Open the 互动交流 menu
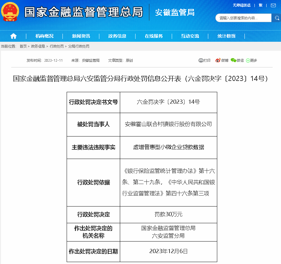Screen dimensions: 281x264 click(x=190, y=36)
